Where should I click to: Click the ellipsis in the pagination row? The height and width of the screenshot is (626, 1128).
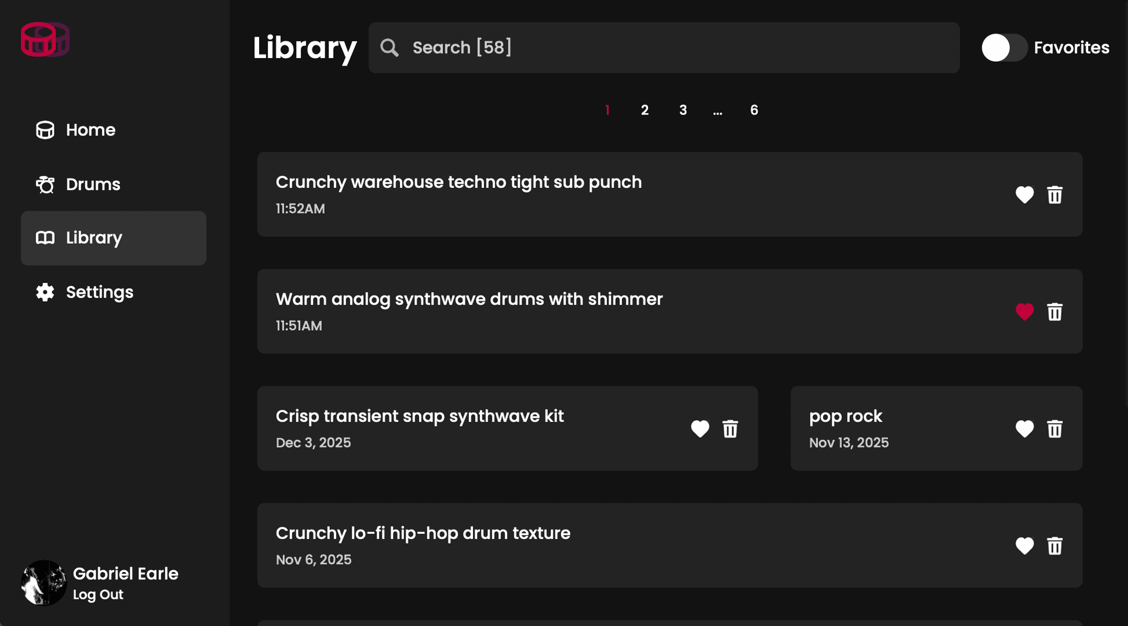click(x=717, y=110)
